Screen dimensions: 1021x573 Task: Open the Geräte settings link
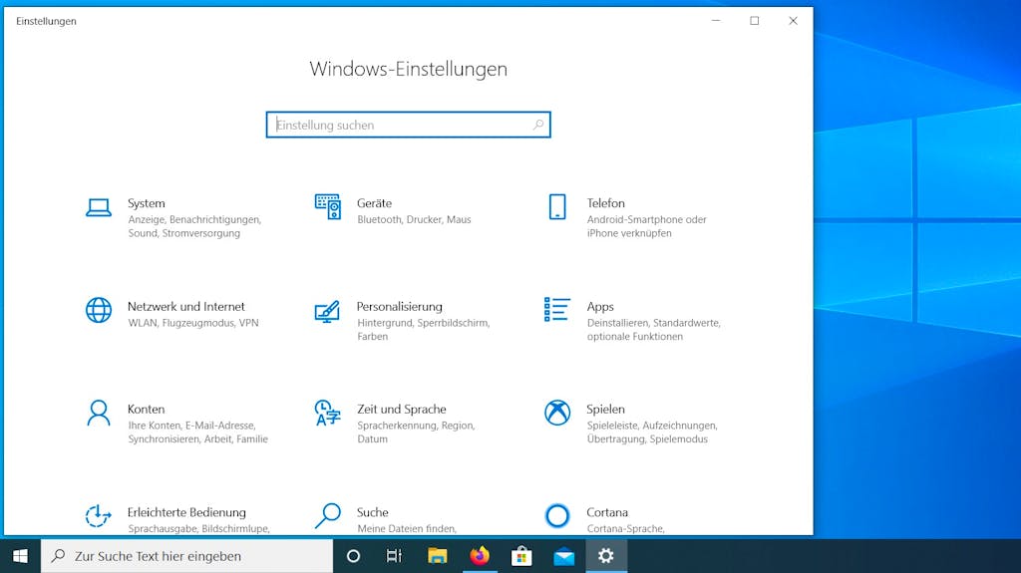pos(375,203)
